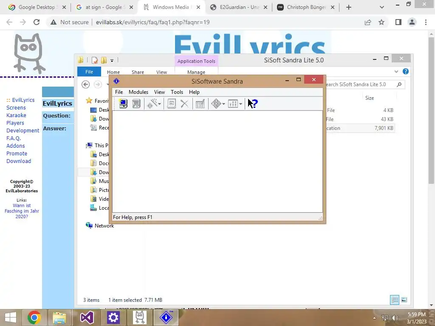This screenshot has width=435, height=326.
Task: Click the Explorer help question mark icon
Action: [406, 71]
